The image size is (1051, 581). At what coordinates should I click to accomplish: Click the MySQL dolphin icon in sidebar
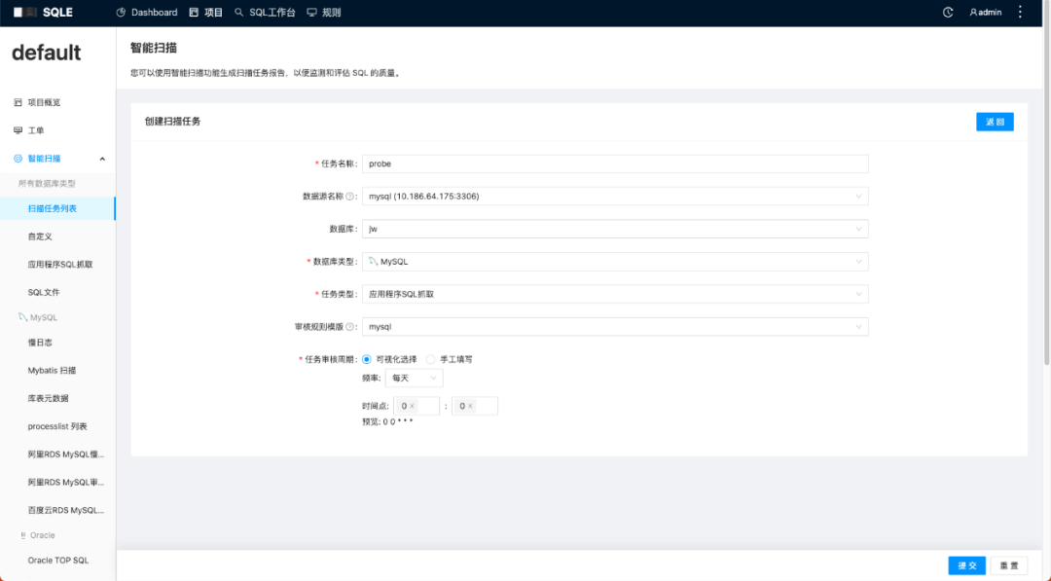click(22, 317)
